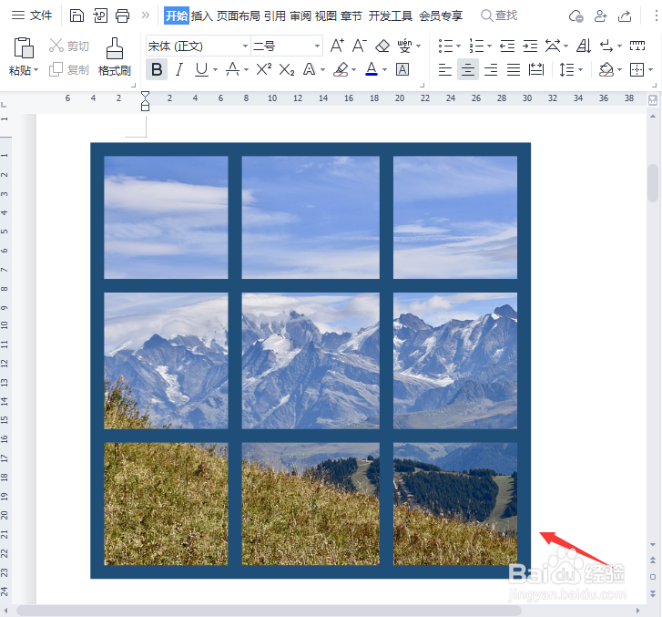
Task: Align text left
Action: click(445, 69)
